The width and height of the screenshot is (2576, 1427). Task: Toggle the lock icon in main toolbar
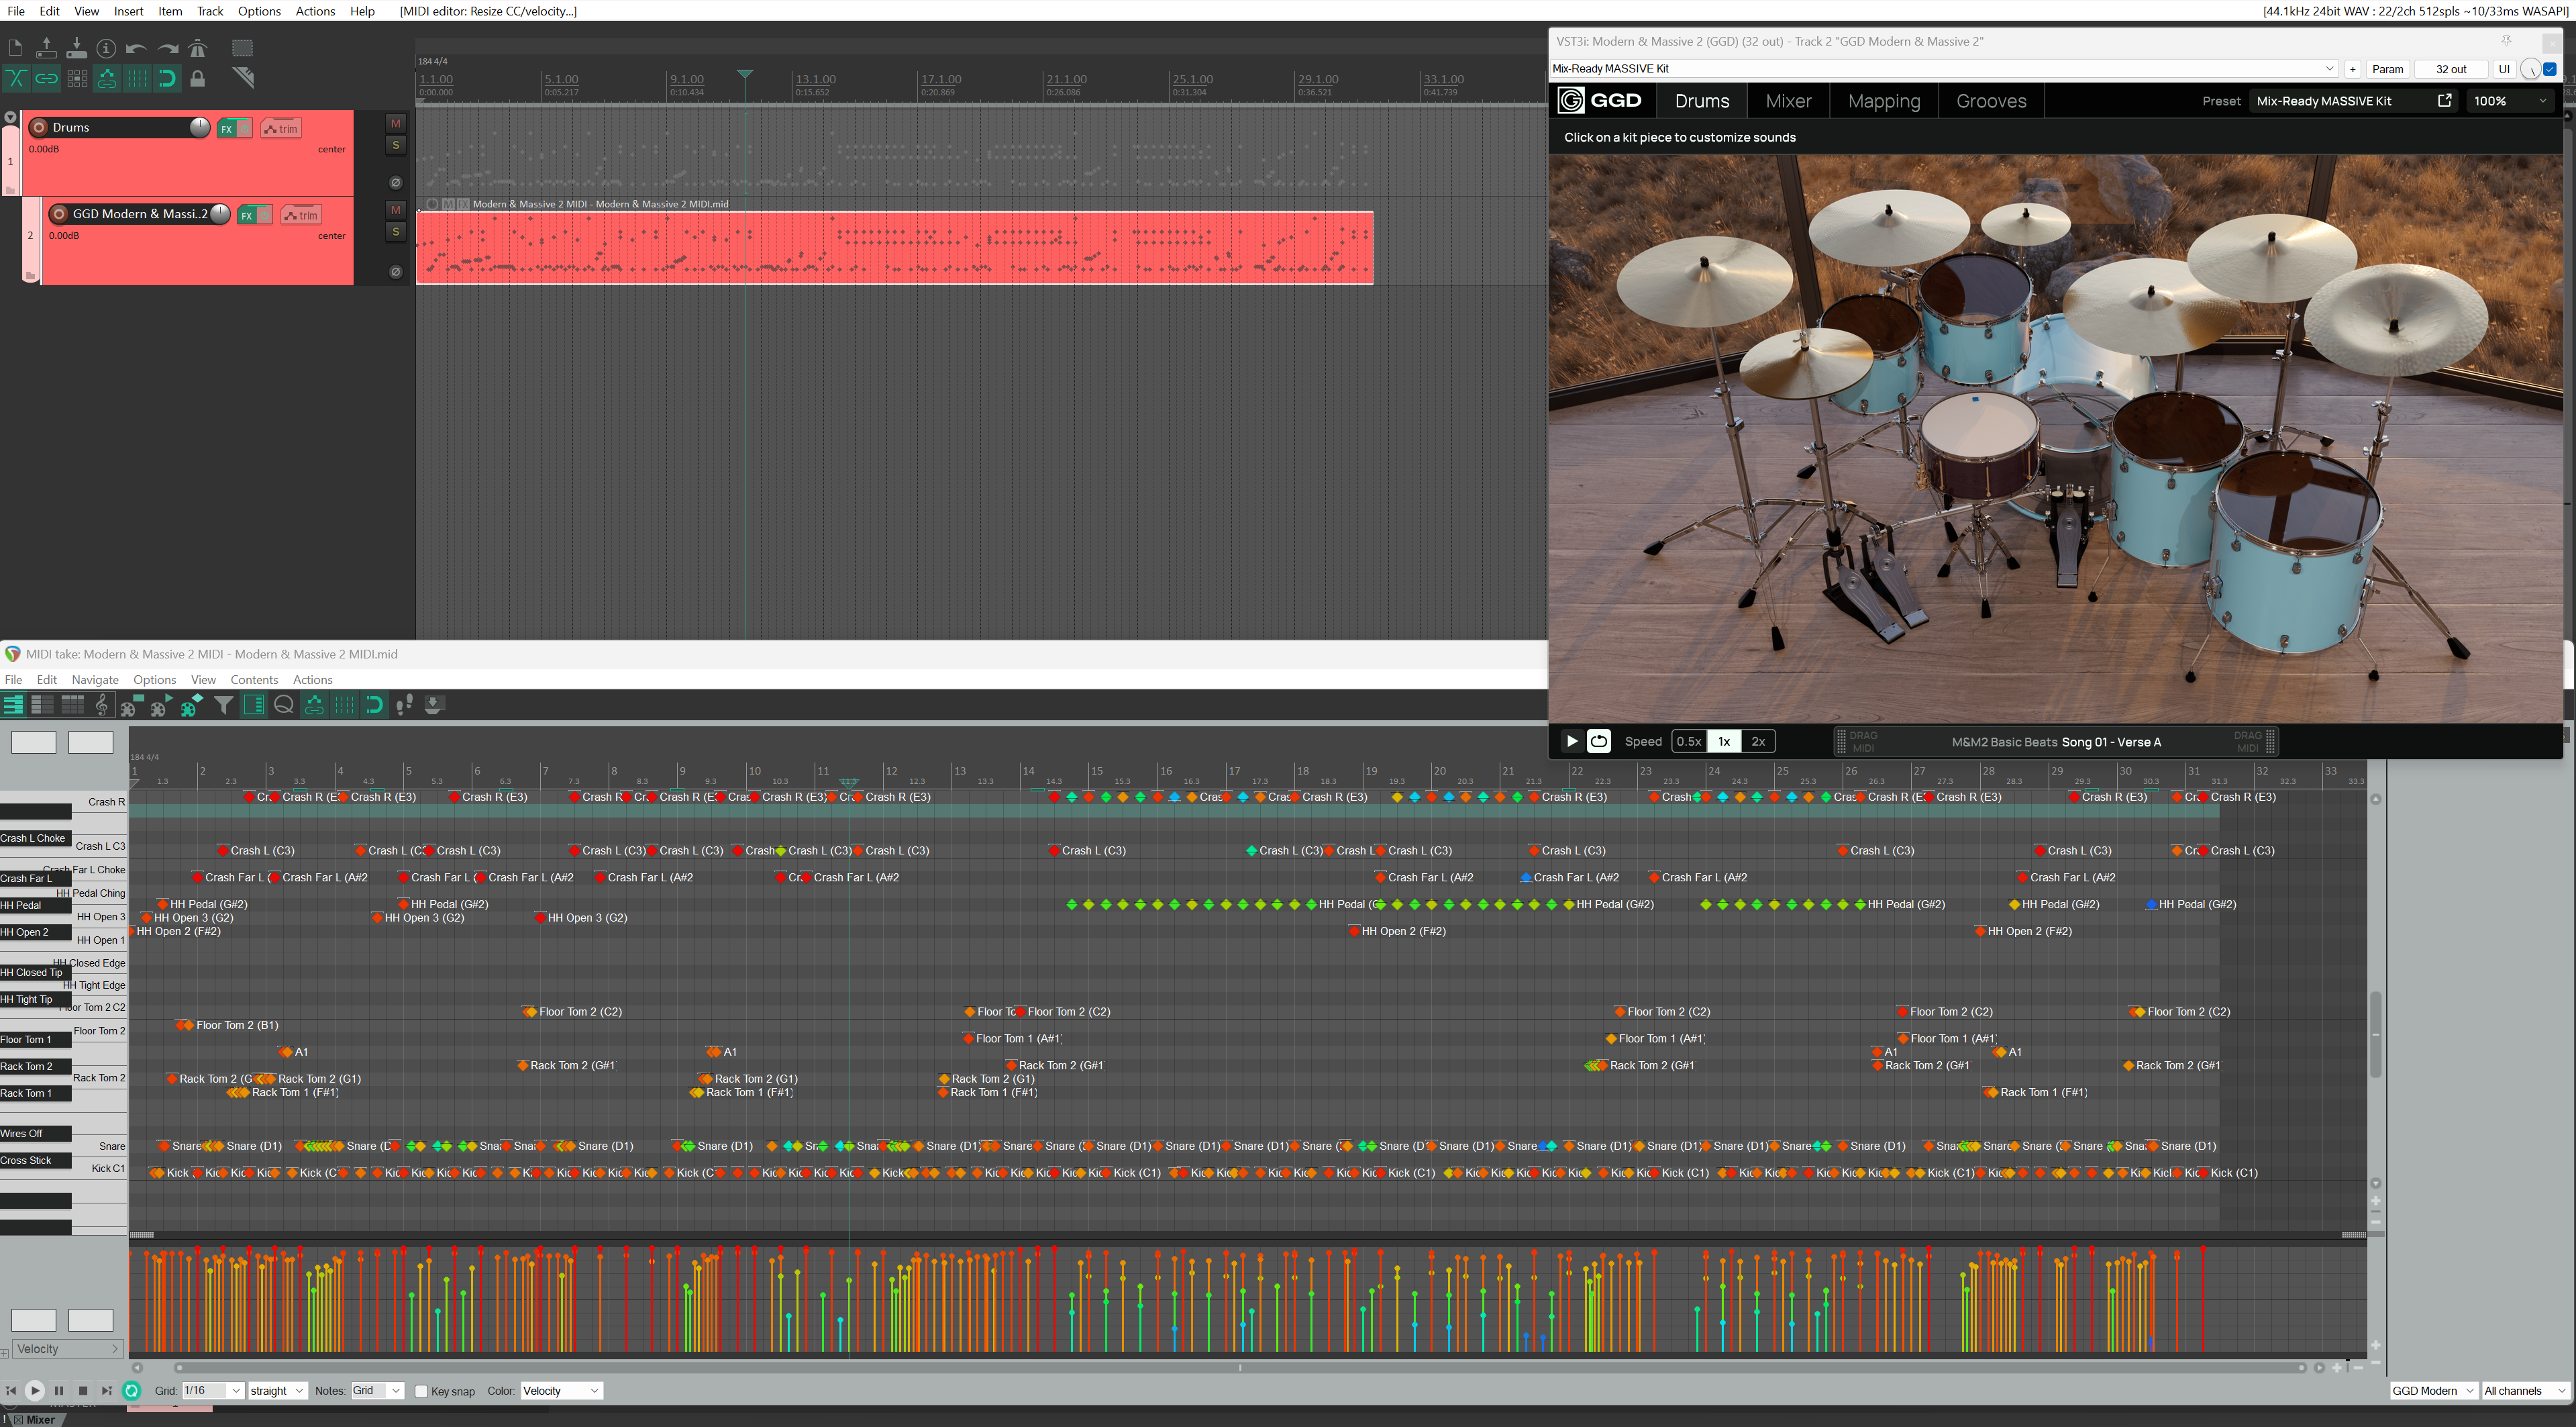[198, 78]
